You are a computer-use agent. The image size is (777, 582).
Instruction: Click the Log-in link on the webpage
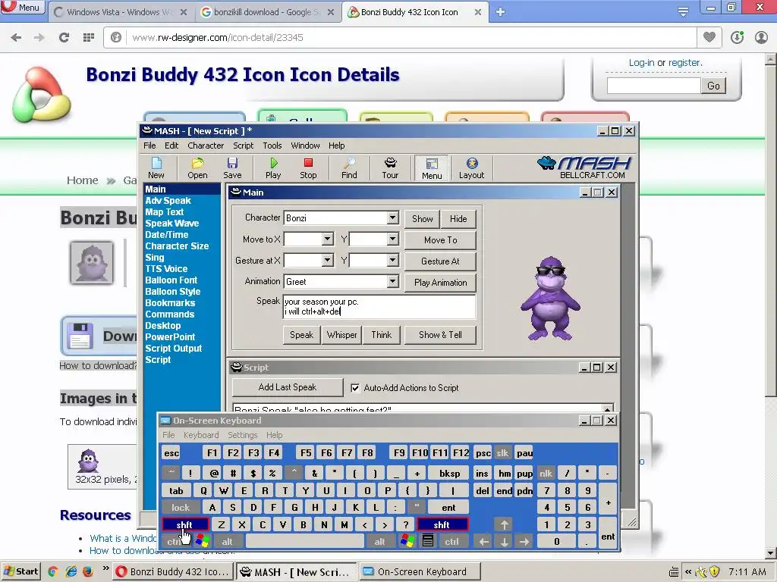pyautogui.click(x=641, y=63)
